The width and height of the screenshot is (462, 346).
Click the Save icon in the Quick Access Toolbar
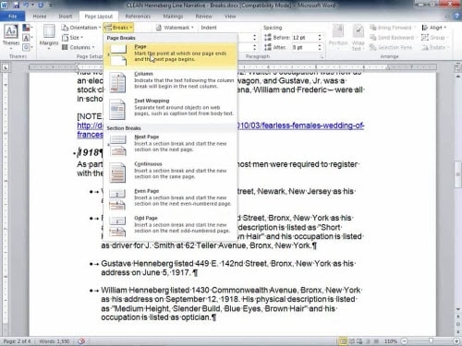coord(16,6)
